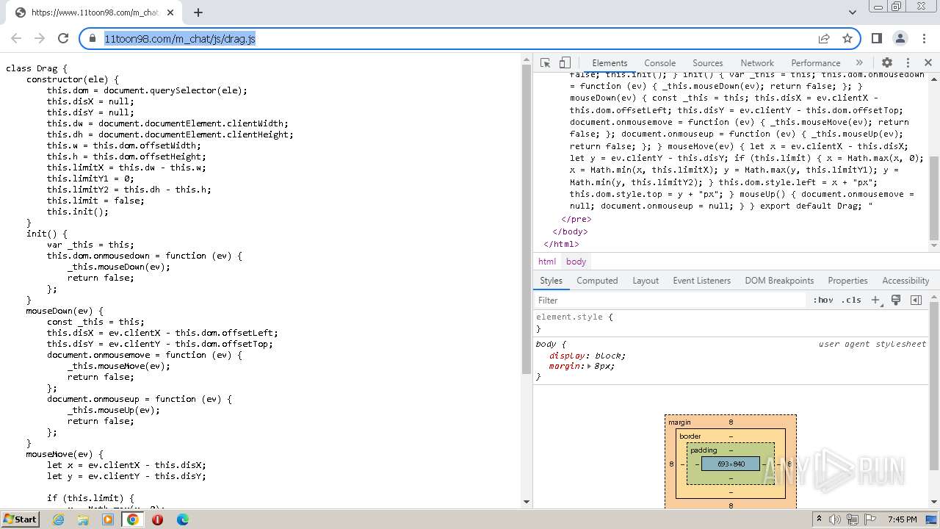Select the Styles pane tab
The height and width of the screenshot is (529, 940).
[551, 281]
